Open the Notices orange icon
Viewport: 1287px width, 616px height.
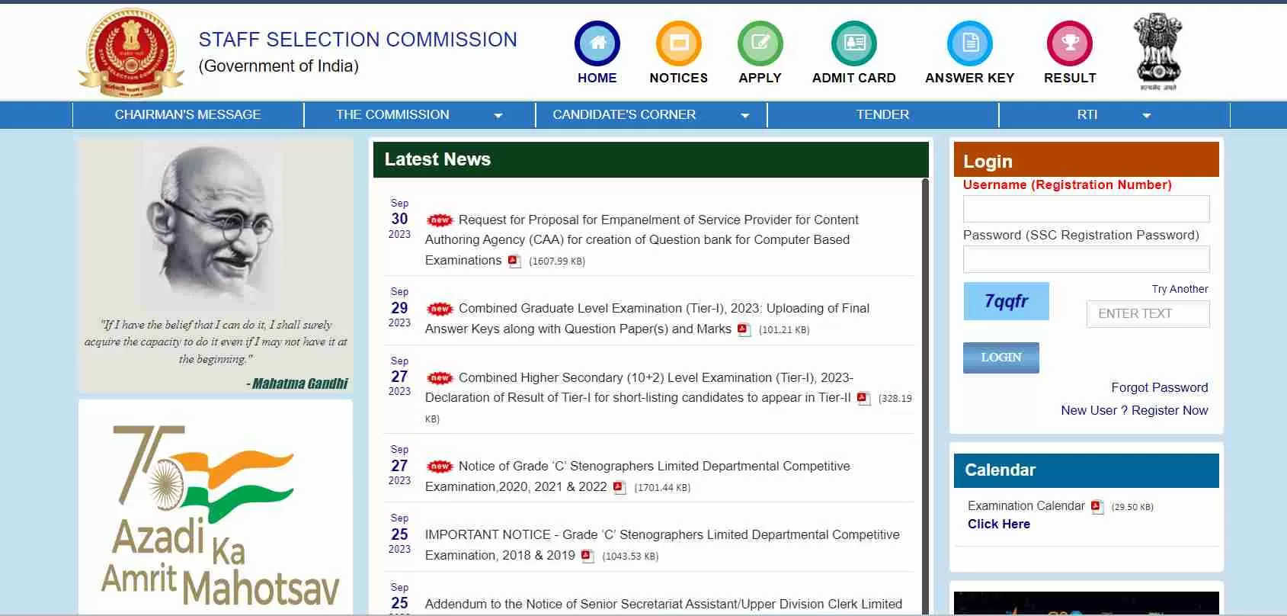tap(679, 43)
